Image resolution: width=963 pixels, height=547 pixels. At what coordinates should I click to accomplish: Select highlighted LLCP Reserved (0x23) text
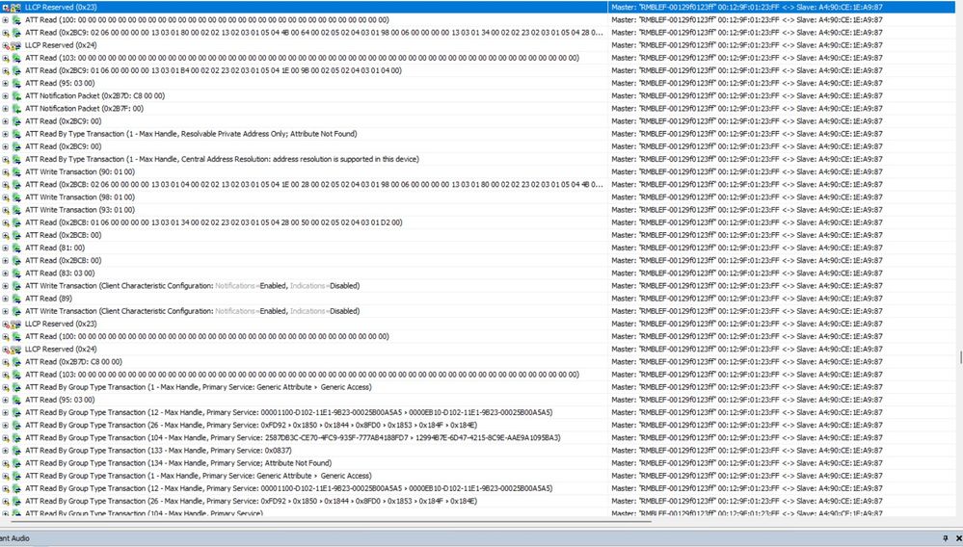click(61, 8)
